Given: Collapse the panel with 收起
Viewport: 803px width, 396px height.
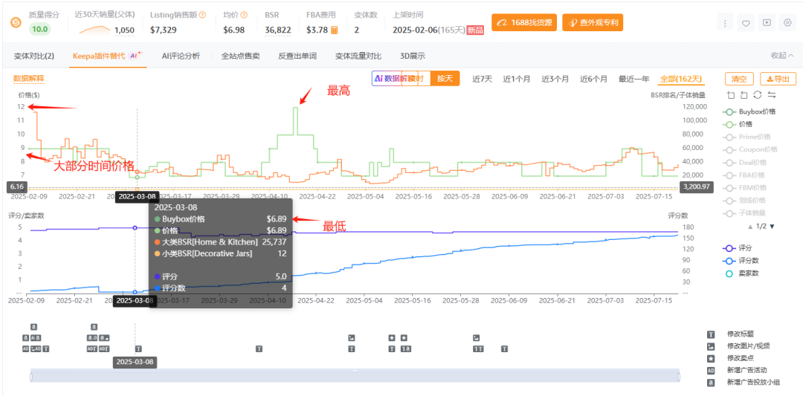Looking at the screenshot, I should tap(782, 56).
